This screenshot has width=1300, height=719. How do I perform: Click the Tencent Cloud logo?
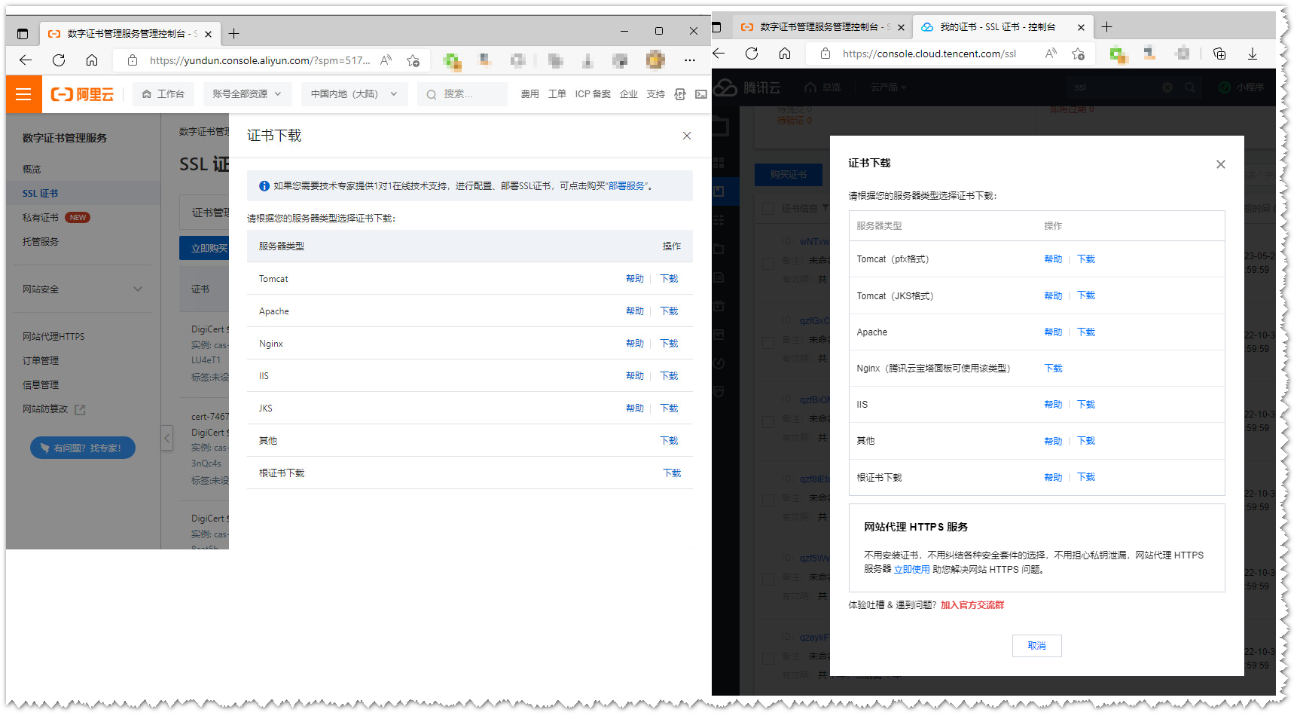(747, 87)
